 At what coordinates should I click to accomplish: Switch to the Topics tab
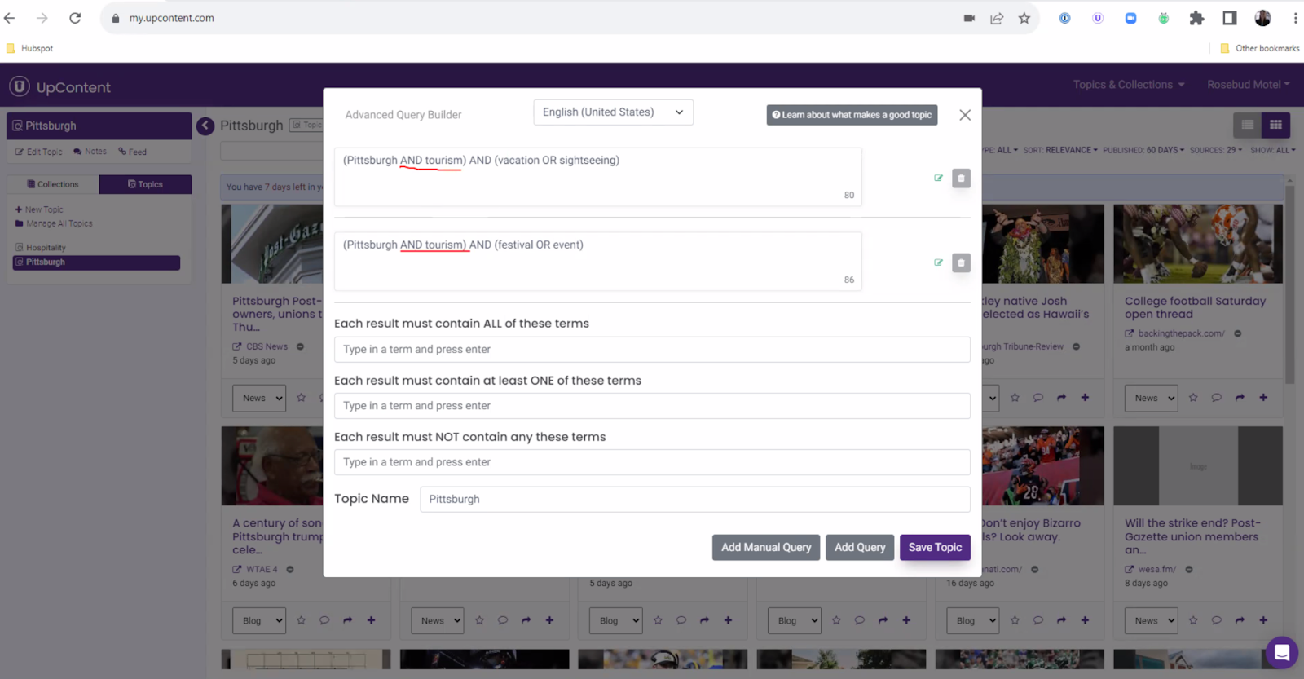coord(146,184)
